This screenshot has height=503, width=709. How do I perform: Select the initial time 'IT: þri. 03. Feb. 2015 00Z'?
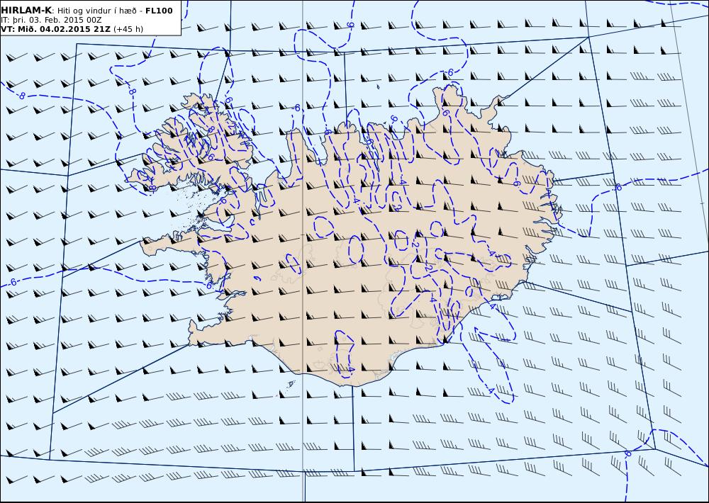pyautogui.click(x=51, y=20)
